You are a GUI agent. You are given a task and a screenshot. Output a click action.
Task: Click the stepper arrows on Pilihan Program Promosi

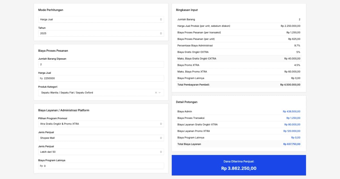(161, 124)
